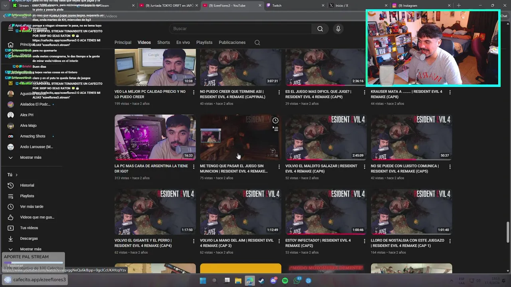Open options for LA PC MAS CARA video
Screen dimensions: 511x287
(194, 167)
